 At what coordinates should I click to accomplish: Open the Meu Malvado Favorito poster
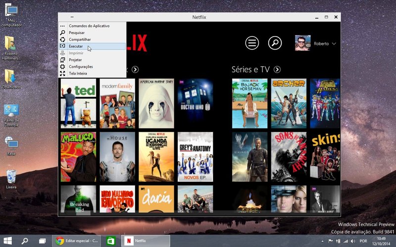pos(117,199)
